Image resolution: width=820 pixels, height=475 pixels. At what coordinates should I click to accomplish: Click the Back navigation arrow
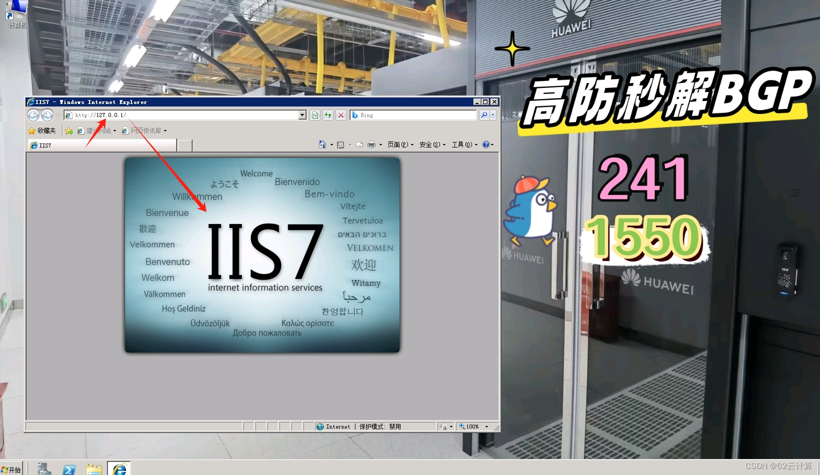tap(33, 115)
